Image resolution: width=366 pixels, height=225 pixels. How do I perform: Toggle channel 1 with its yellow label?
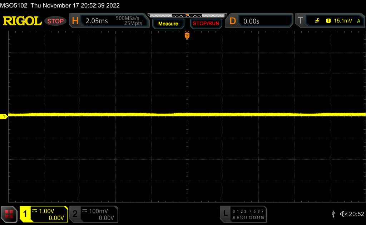[25, 214]
